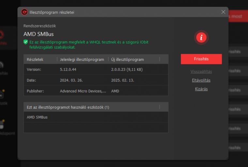Click publisher Advanced Micro Devices cell

pos(83,91)
